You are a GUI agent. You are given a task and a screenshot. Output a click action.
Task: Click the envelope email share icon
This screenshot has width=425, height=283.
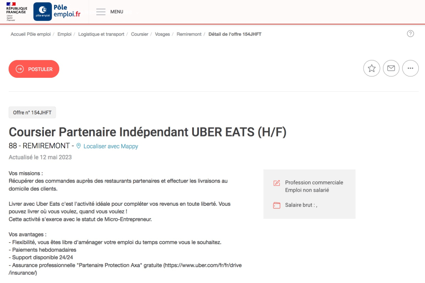(x=391, y=68)
